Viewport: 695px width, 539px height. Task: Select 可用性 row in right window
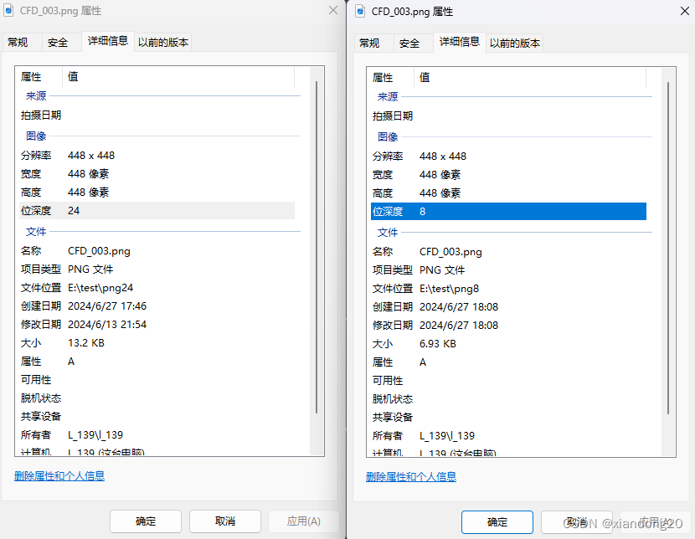pos(508,381)
